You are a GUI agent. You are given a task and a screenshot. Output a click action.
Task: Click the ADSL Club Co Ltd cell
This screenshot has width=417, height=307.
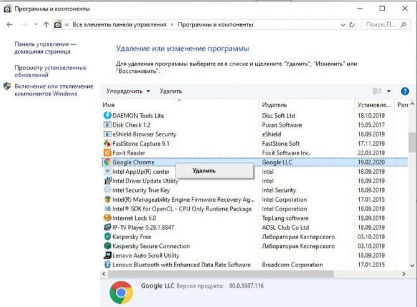click(285, 227)
